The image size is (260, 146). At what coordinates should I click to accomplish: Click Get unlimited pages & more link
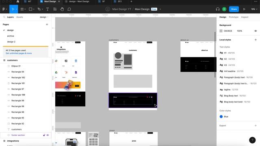[19, 53]
